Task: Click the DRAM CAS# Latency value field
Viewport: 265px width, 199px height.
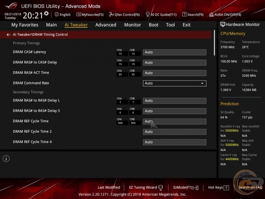Action: pyautogui.click(x=175, y=52)
